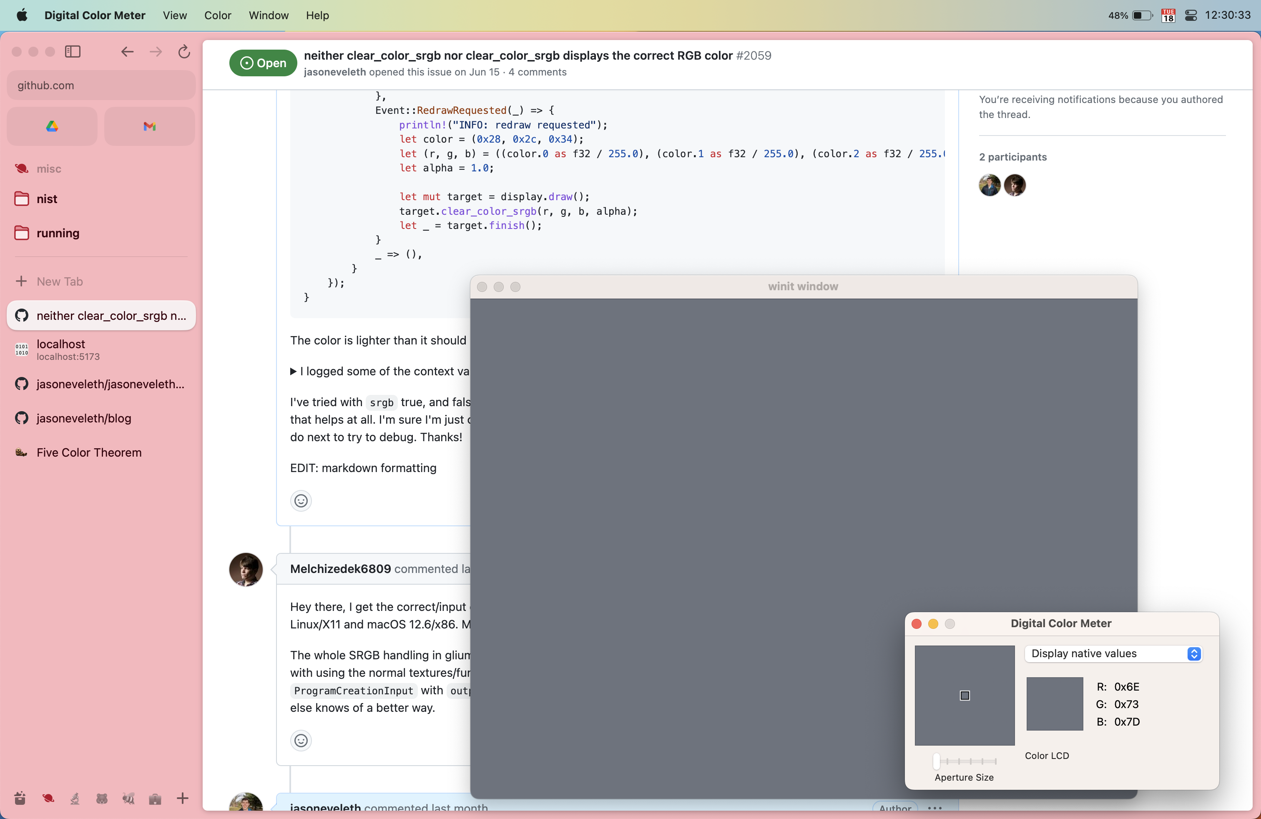Go back using the back arrow
1261x819 pixels.
pyautogui.click(x=127, y=51)
